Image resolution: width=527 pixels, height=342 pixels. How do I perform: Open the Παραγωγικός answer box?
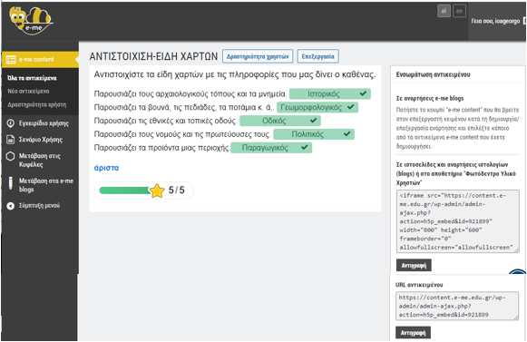(271, 148)
